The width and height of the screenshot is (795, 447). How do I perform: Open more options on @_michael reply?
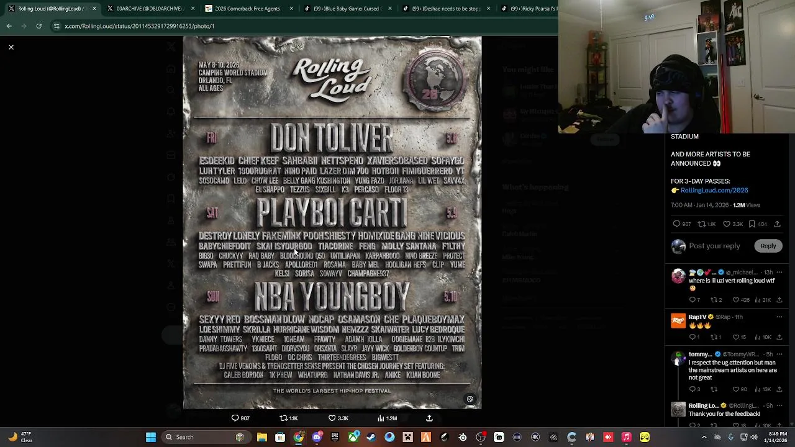(779, 272)
